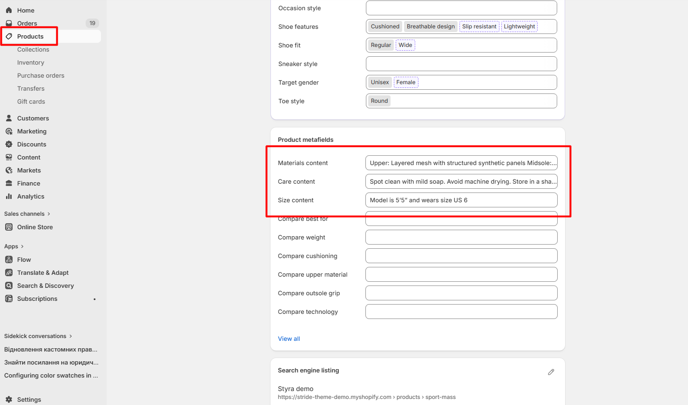Image resolution: width=688 pixels, height=405 pixels.
Task: Click the Settings gear icon
Action: [x=9, y=399]
